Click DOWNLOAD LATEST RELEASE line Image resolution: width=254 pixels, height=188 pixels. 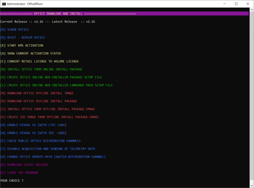[24, 164]
